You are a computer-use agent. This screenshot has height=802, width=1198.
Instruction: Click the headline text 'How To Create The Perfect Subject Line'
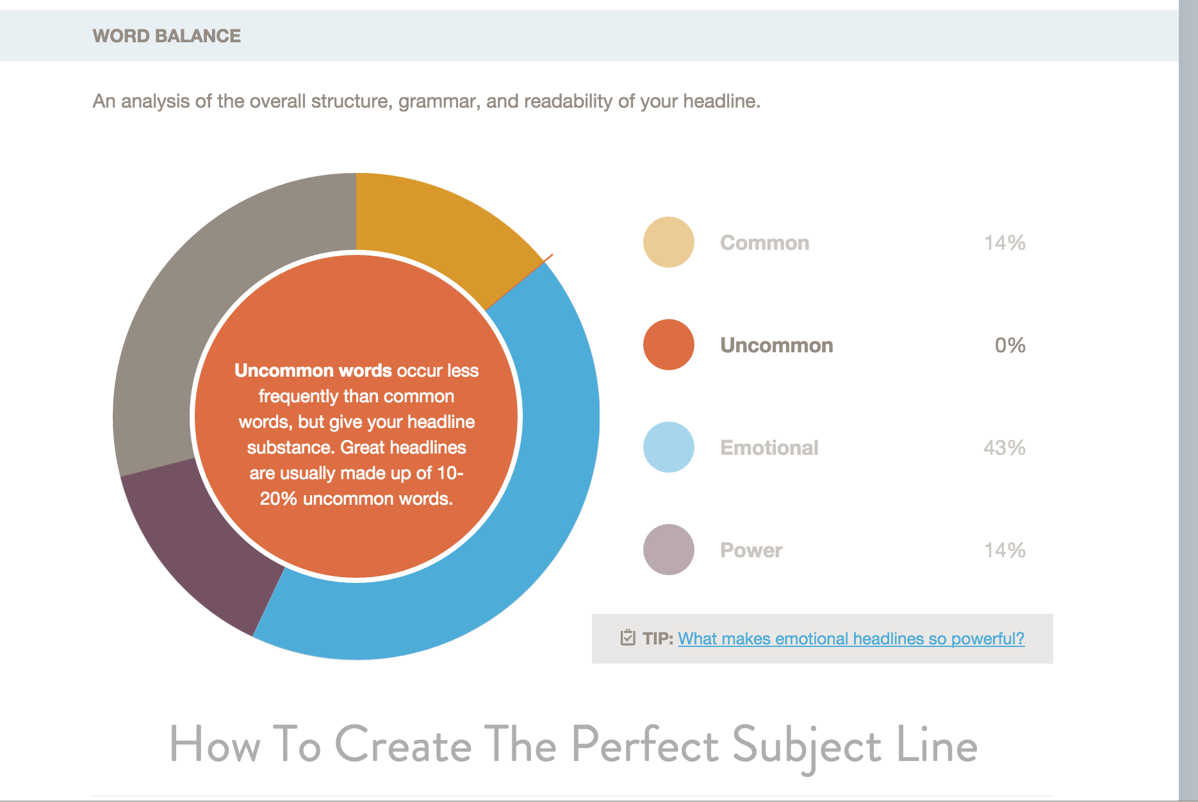point(573,746)
